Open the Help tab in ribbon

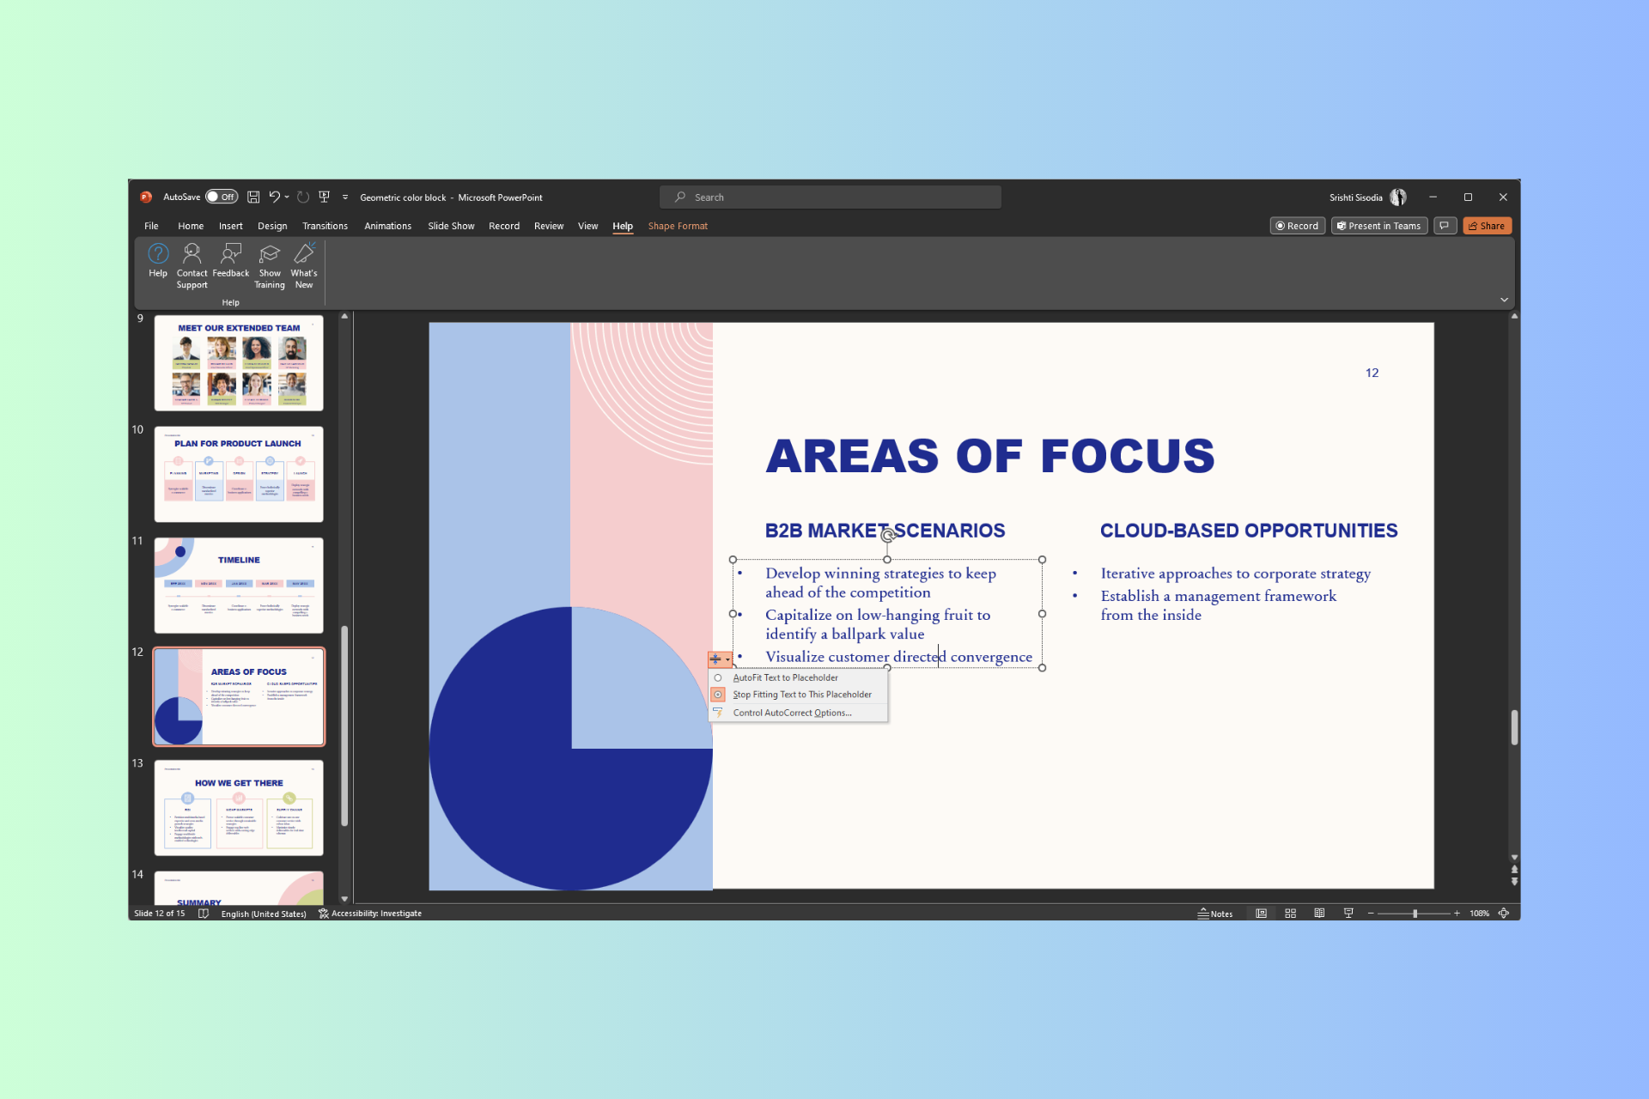tap(622, 226)
